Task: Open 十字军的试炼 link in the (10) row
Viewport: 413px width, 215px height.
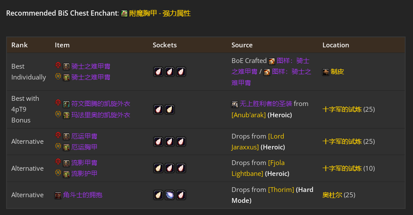Action: pyautogui.click(x=342, y=168)
